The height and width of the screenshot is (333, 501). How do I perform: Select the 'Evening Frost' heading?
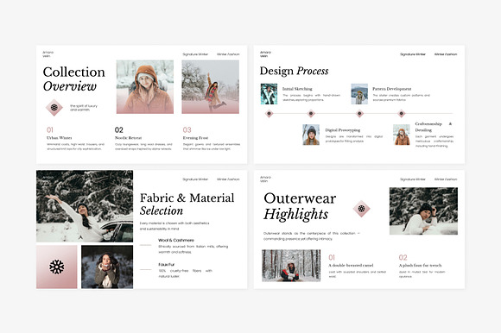coord(195,138)
